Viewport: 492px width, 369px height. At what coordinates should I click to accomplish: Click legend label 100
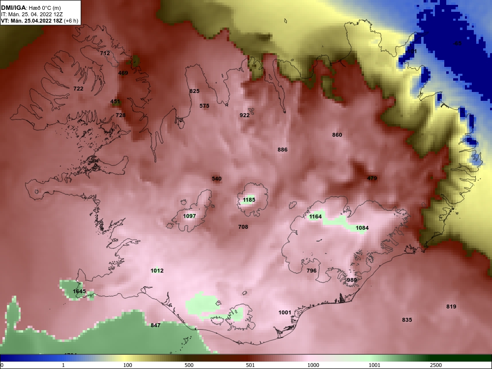click(128, 365)
